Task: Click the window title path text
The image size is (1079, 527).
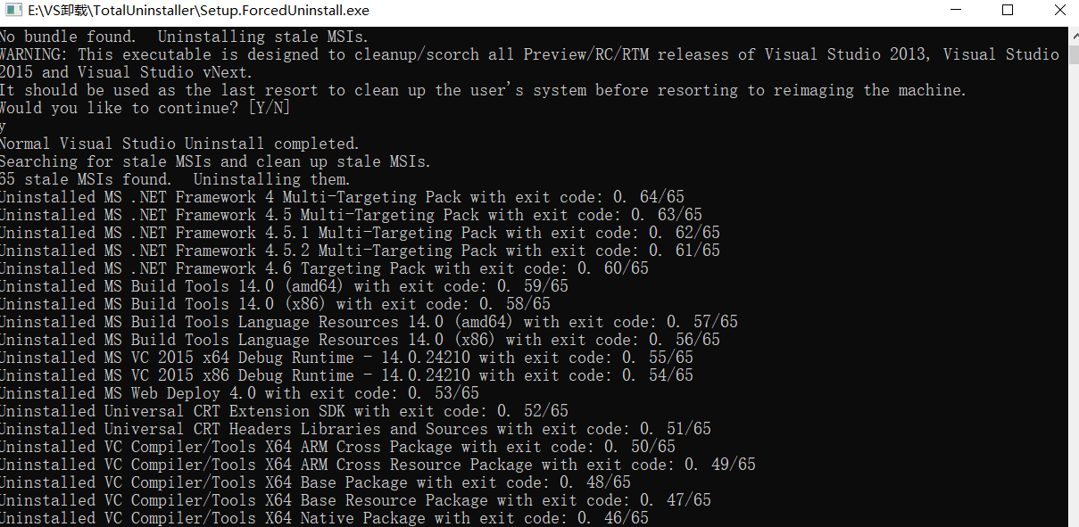Action: click(x=198, y=11)
